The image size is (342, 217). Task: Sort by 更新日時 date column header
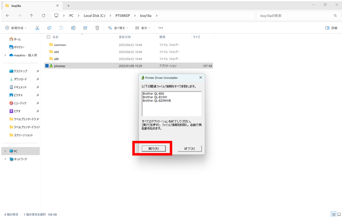(x=125, y=37)
